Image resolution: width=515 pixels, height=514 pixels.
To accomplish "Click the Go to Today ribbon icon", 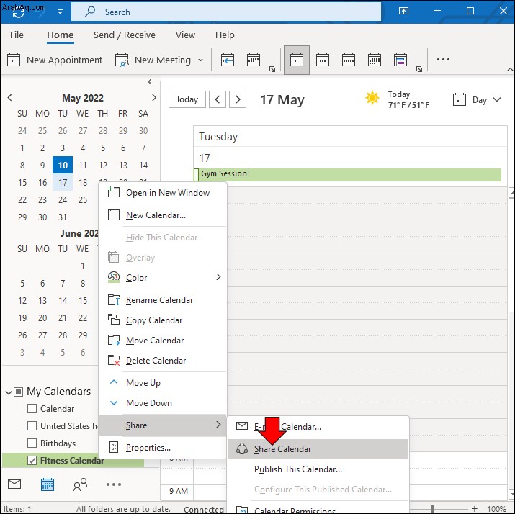I will 228,60.
